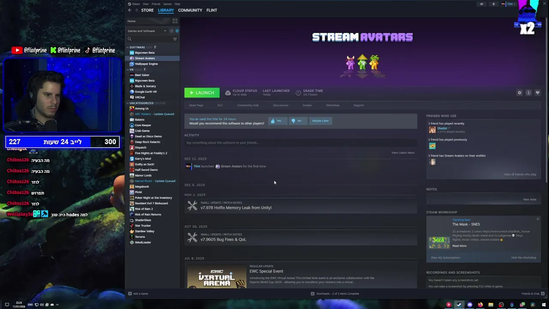549x309 pixels.
Task: Open the View menu
Action: tap(146, 4)
